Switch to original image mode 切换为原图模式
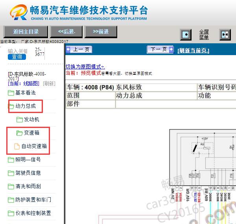Screen dimensions: 236x224 (x=85, y=67)
